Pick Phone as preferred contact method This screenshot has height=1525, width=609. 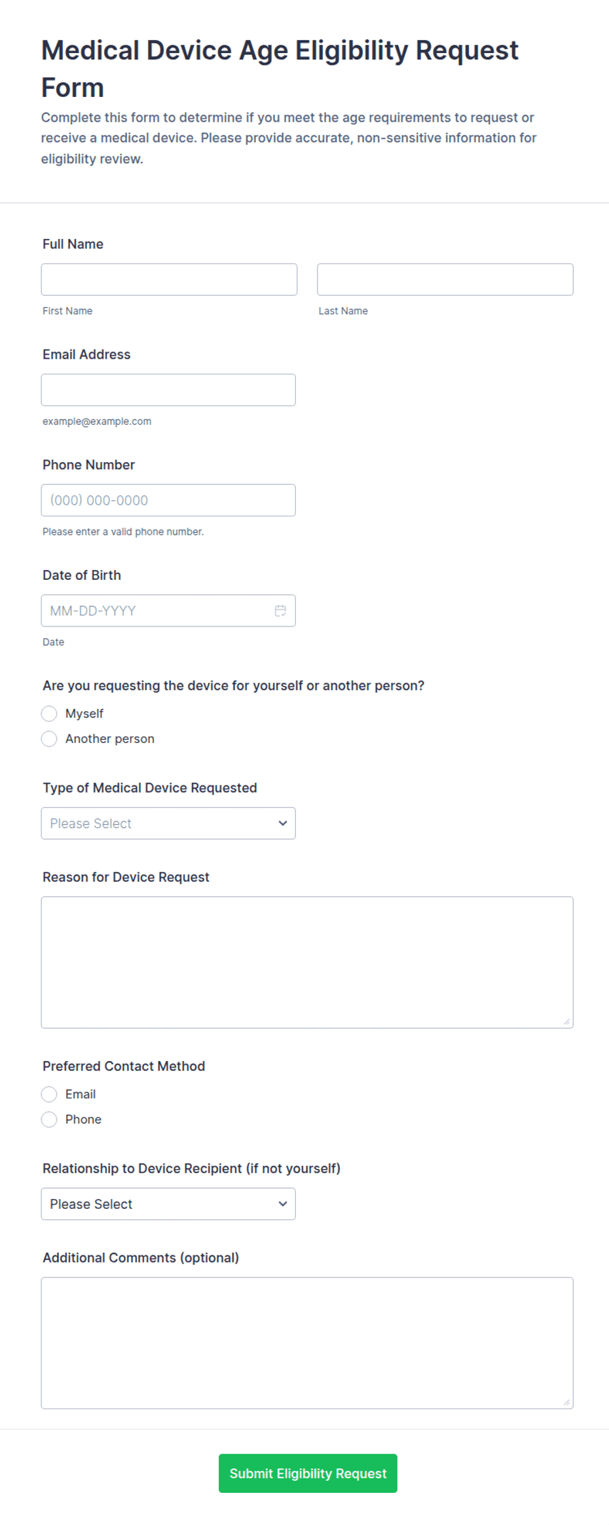(49, 1120)
